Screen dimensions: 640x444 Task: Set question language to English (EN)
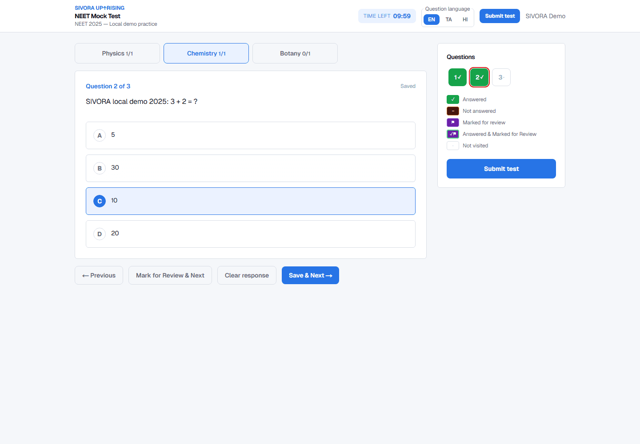click(432, 20)
